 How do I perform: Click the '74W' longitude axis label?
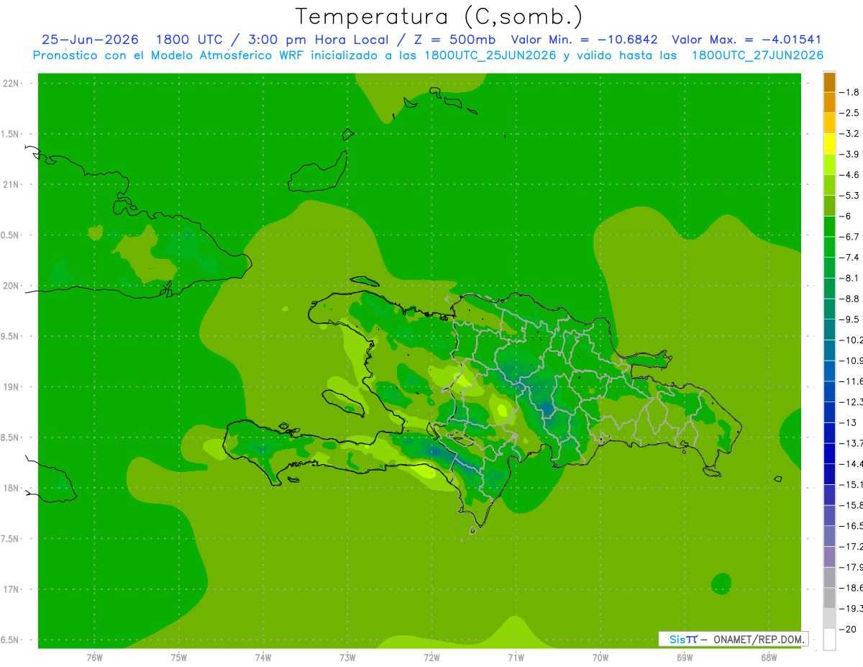coord(263,658)
